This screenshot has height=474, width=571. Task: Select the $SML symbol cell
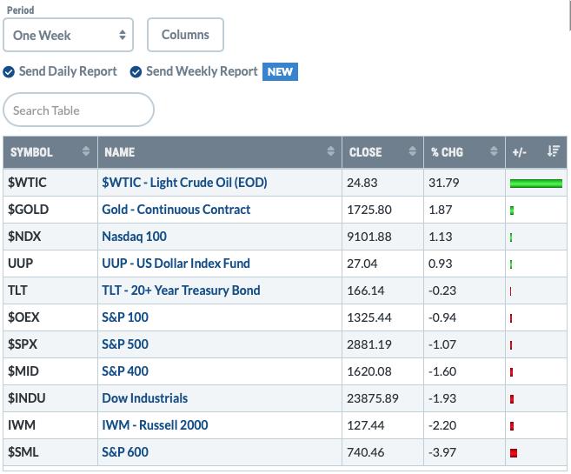point(50,452)
